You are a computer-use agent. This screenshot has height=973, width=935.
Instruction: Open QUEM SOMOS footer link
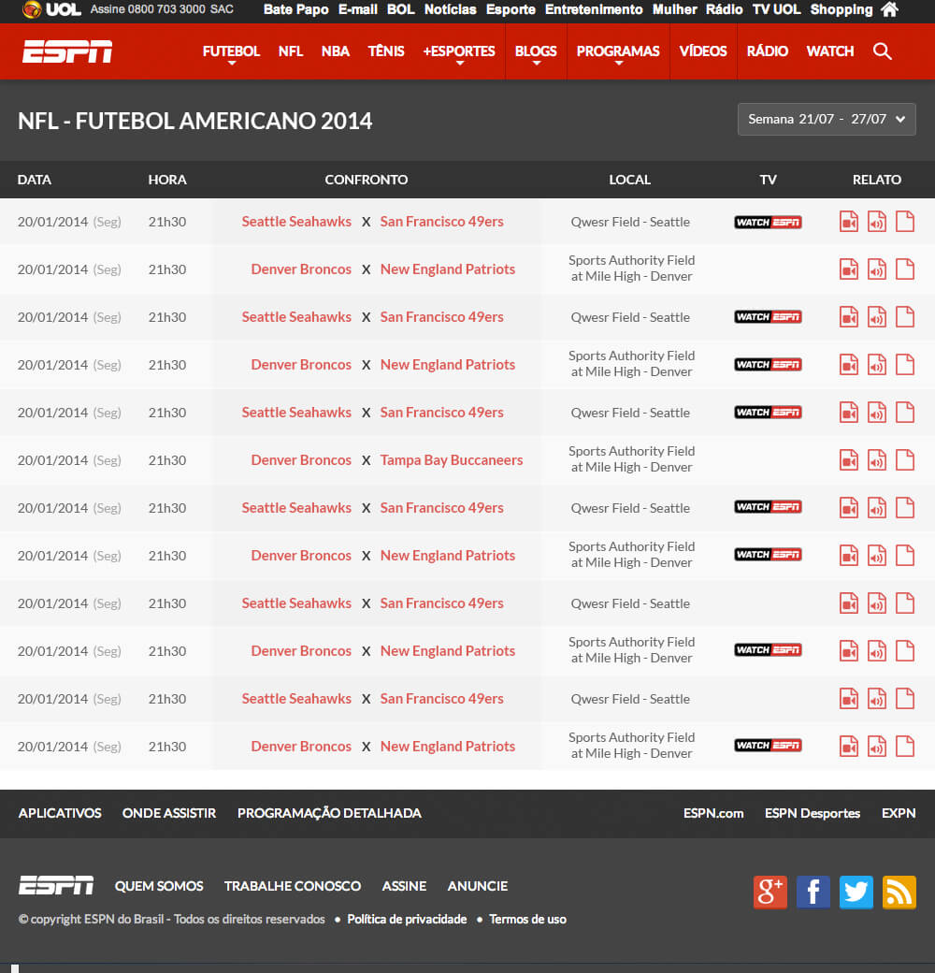pos(159,886)
